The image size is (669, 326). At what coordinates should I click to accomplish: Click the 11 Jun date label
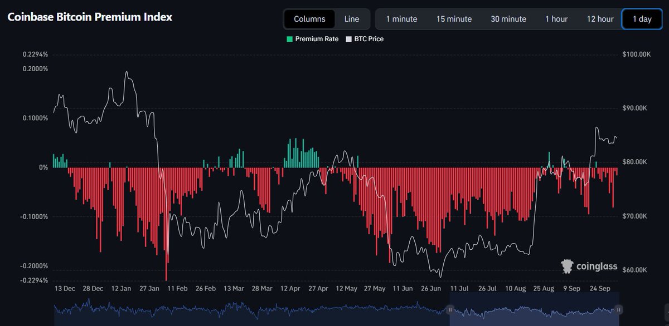tap(403, 289)
